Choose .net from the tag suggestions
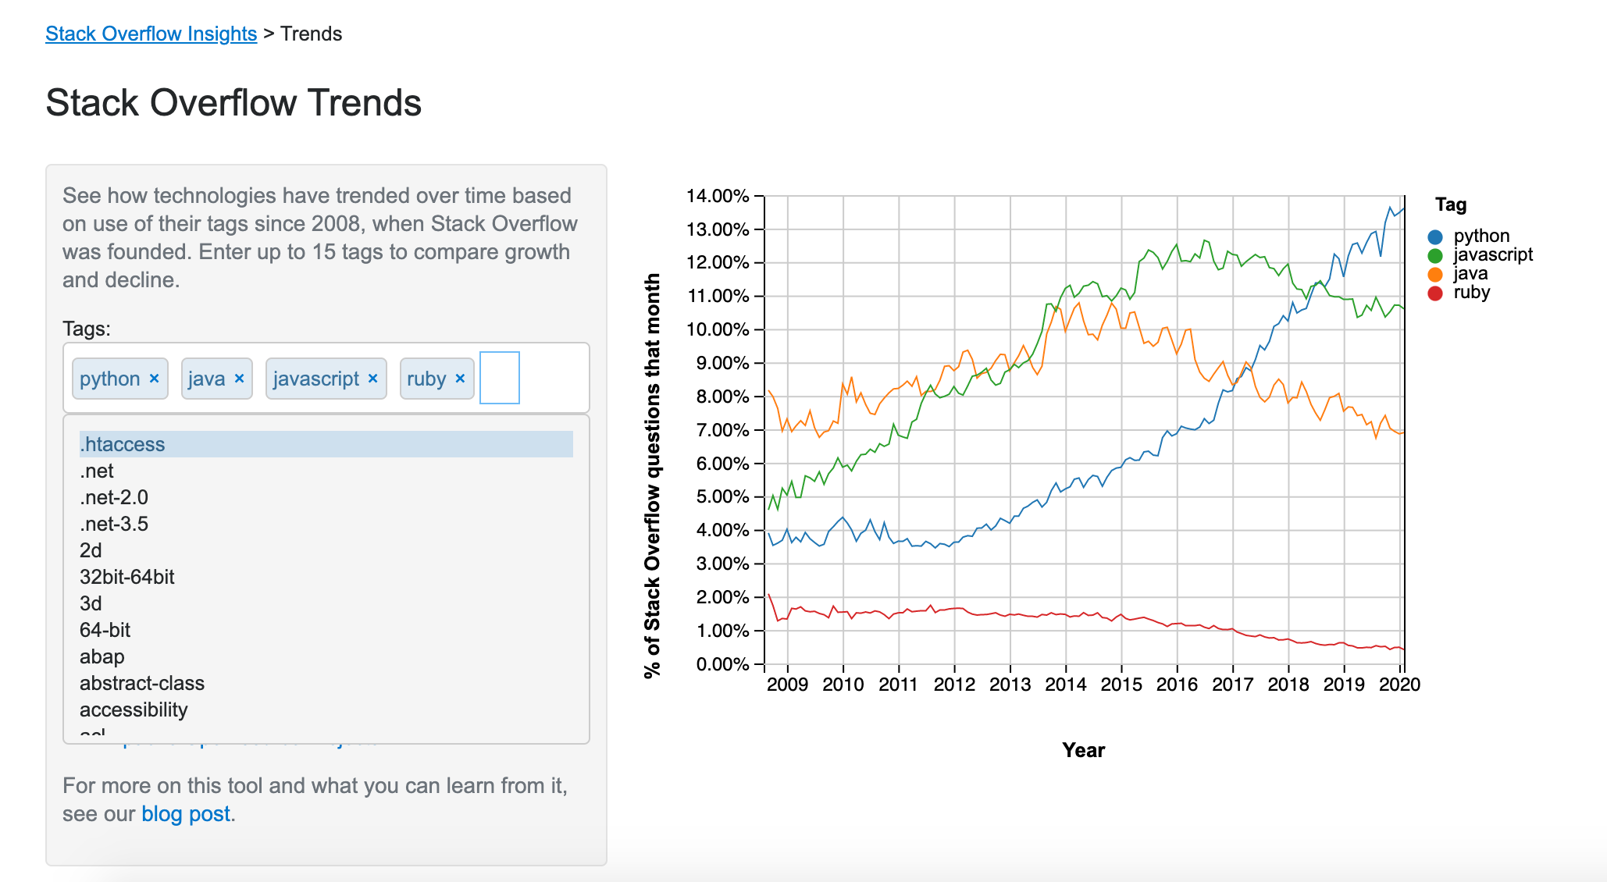Image resolution: width=1607 pixels, height=882 pixels. 326,471
